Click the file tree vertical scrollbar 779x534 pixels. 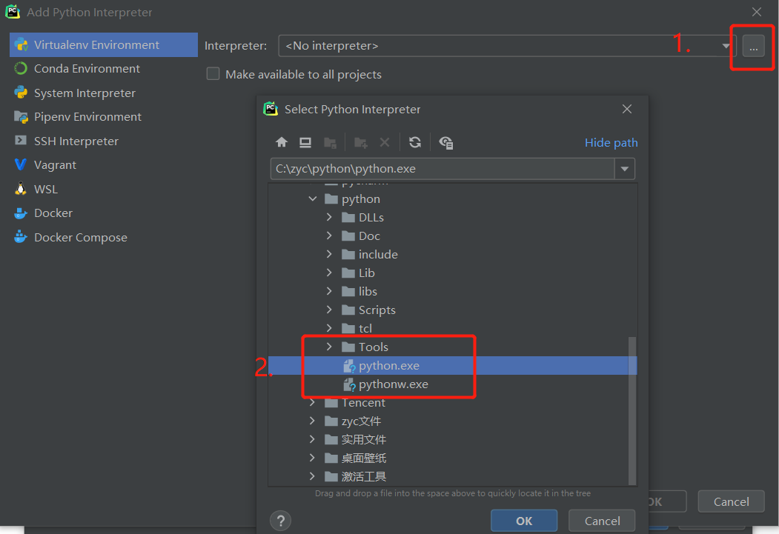click(x=632, y=411)
